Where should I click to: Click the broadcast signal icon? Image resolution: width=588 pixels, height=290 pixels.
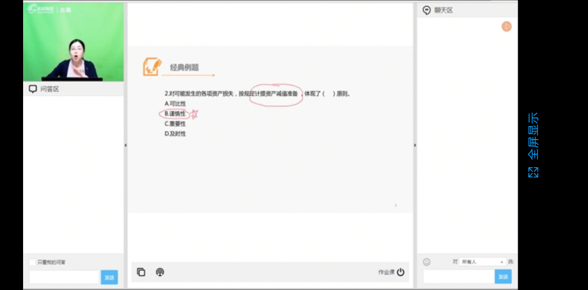pyautogui.click(x=159, y=272)
